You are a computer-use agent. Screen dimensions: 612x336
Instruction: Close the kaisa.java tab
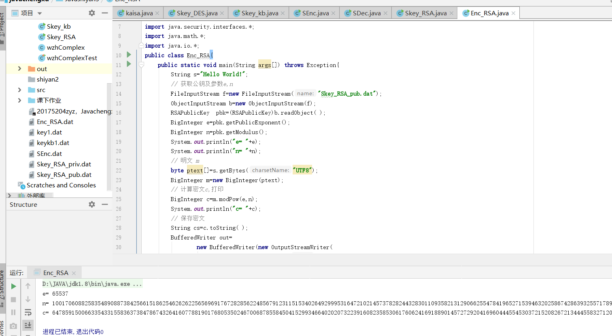[157, 13]
